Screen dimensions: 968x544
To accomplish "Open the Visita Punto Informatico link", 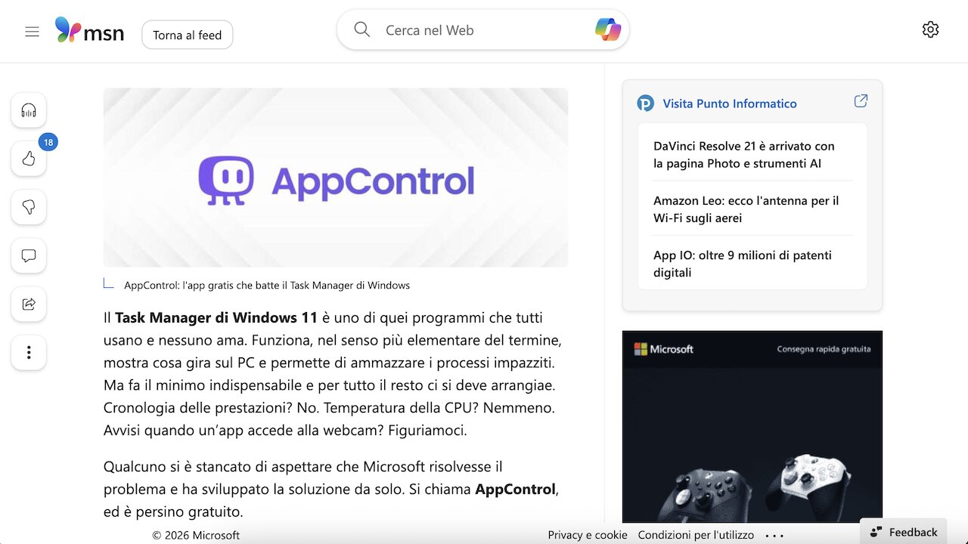I will pyautogui.click(x=730, y=104).
